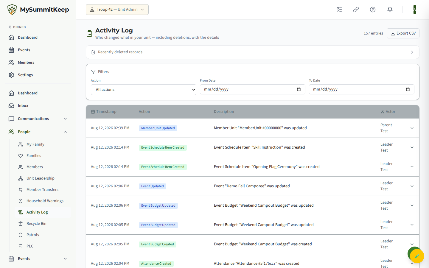429x268 pixels.
Task: Expand the Demo Fall Camporee updated row
Action: [x=412, y=186]
